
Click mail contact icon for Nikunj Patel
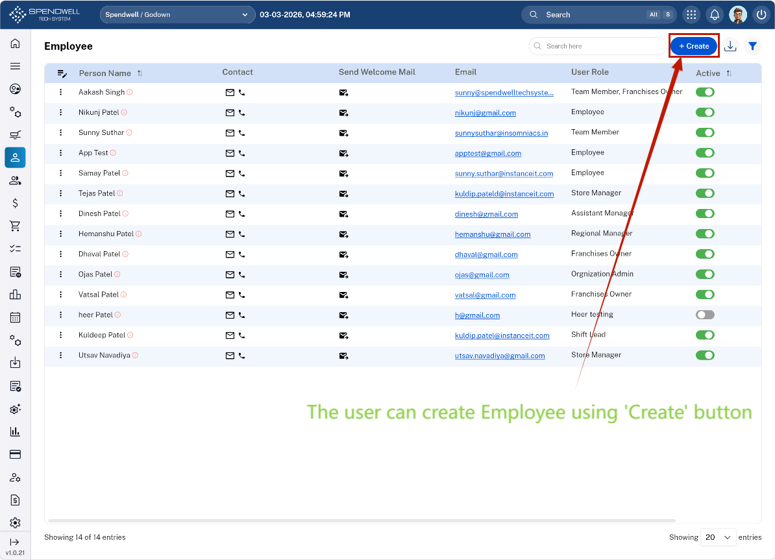click(230, 113)
